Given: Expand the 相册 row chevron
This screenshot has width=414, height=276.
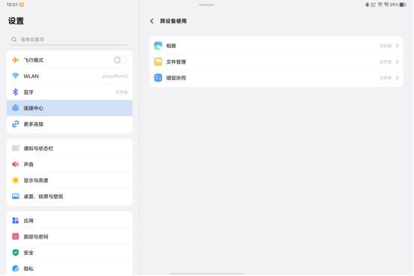Looking at the screenshot, I should 397,46.
